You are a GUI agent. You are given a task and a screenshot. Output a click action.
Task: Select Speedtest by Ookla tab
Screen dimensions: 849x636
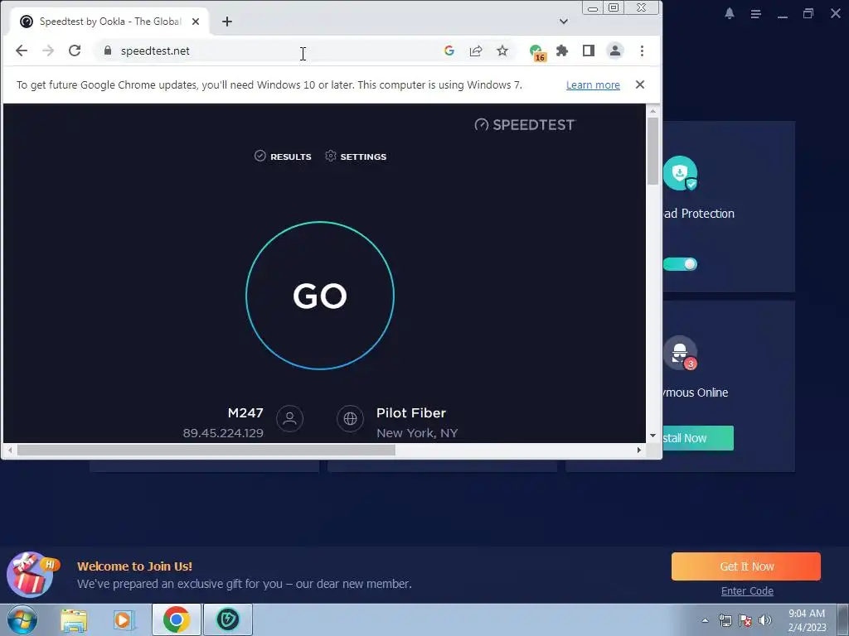pyautogui.click(x=110, y=22)
